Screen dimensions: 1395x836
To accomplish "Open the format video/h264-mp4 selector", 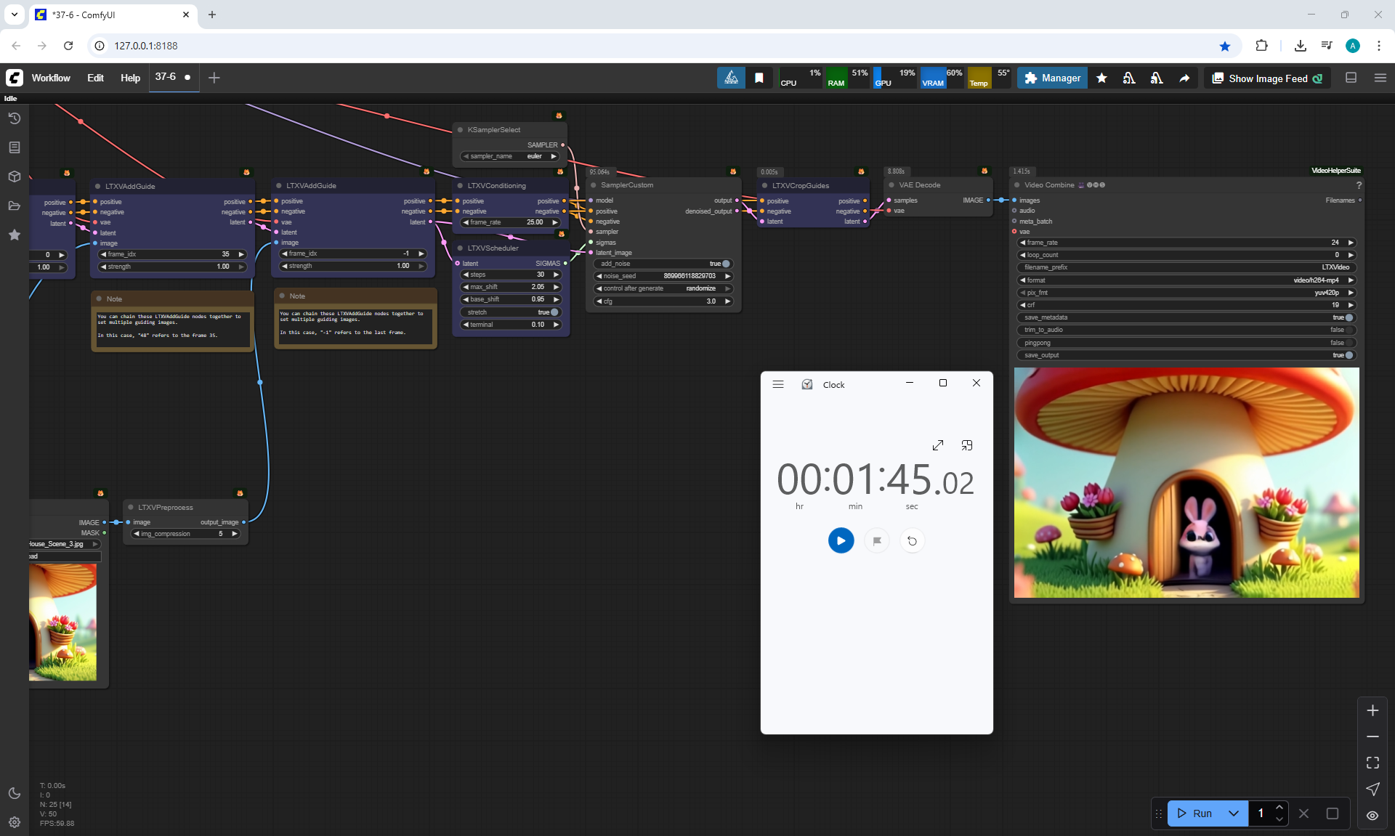I will point(1186,280).
